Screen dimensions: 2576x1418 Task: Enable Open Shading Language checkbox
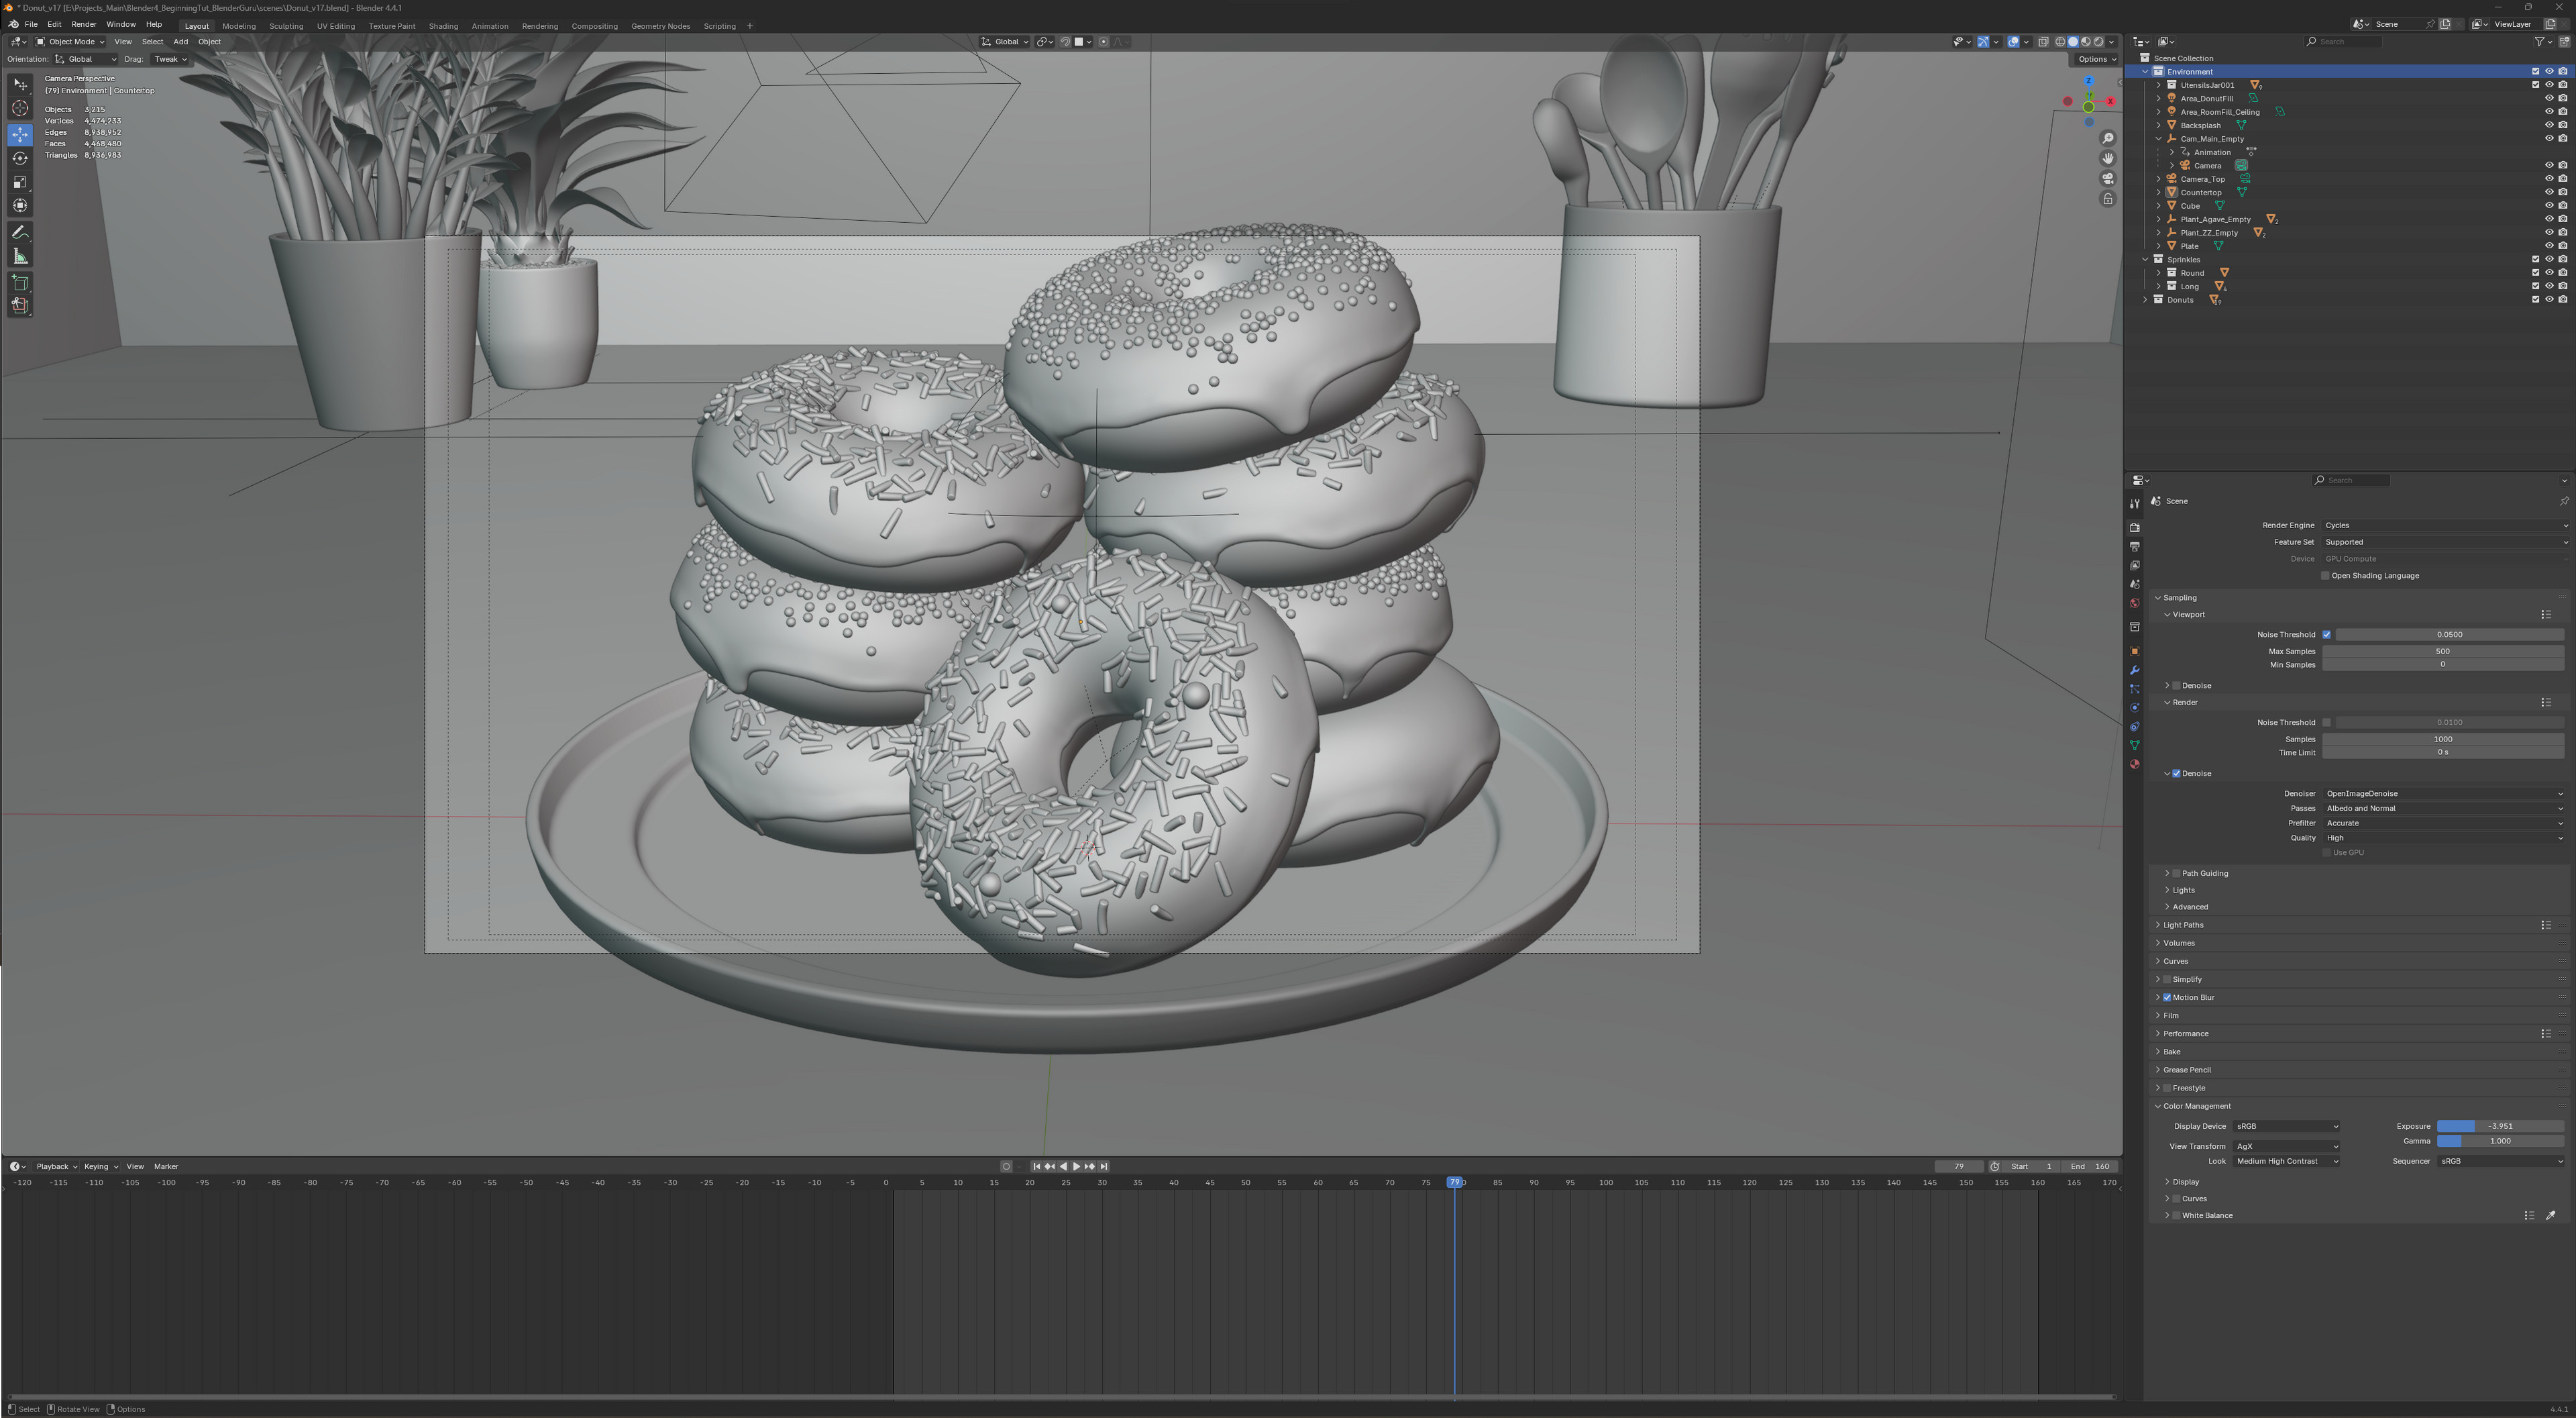pyautogui.click(x=2326, y=576)
